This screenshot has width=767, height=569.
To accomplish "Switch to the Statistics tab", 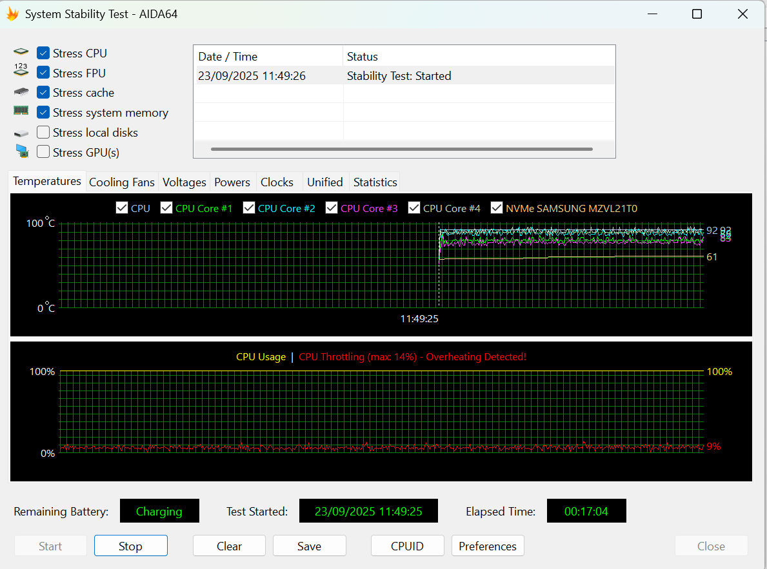I will (375, 182).
